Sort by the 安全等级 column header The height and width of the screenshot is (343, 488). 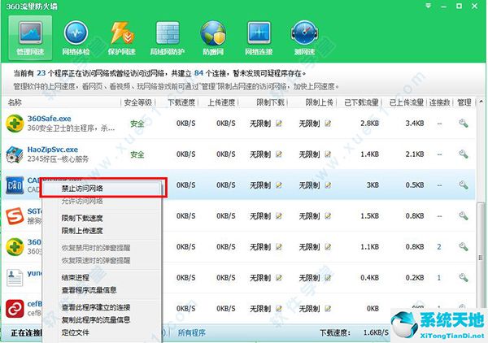[138, 102]
